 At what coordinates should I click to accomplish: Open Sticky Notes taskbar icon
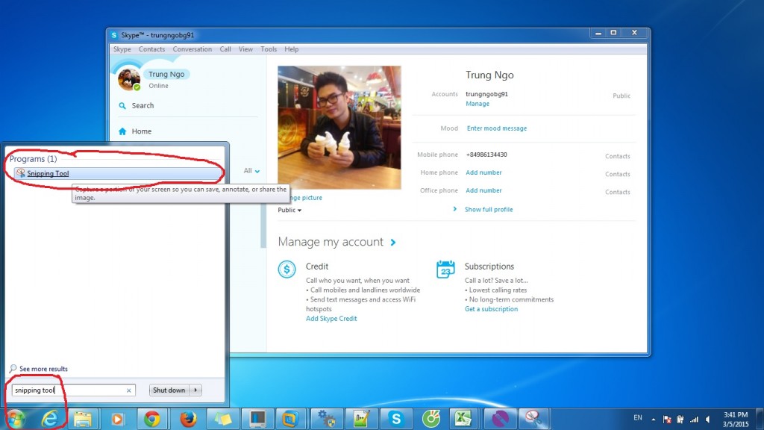[x=222, y=419]
